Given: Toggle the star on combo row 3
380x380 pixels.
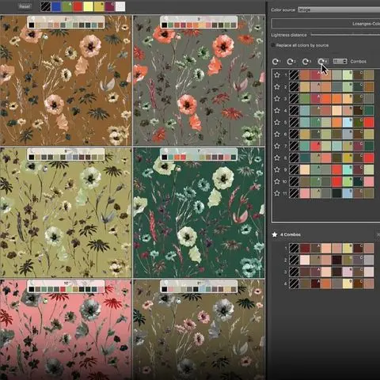Looking at the screenshot, I should pos(277,99).
